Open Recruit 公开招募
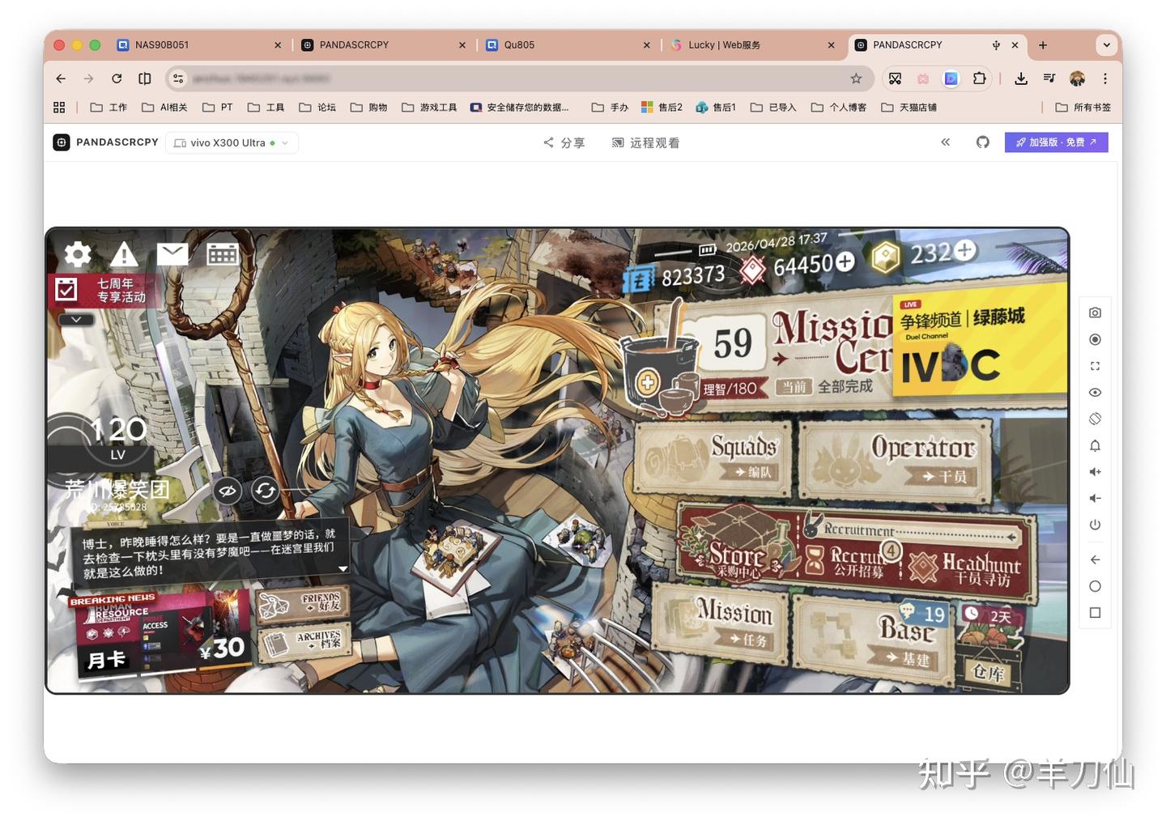This screenshot has height=821, width=1166. click(x=852, y=560)
